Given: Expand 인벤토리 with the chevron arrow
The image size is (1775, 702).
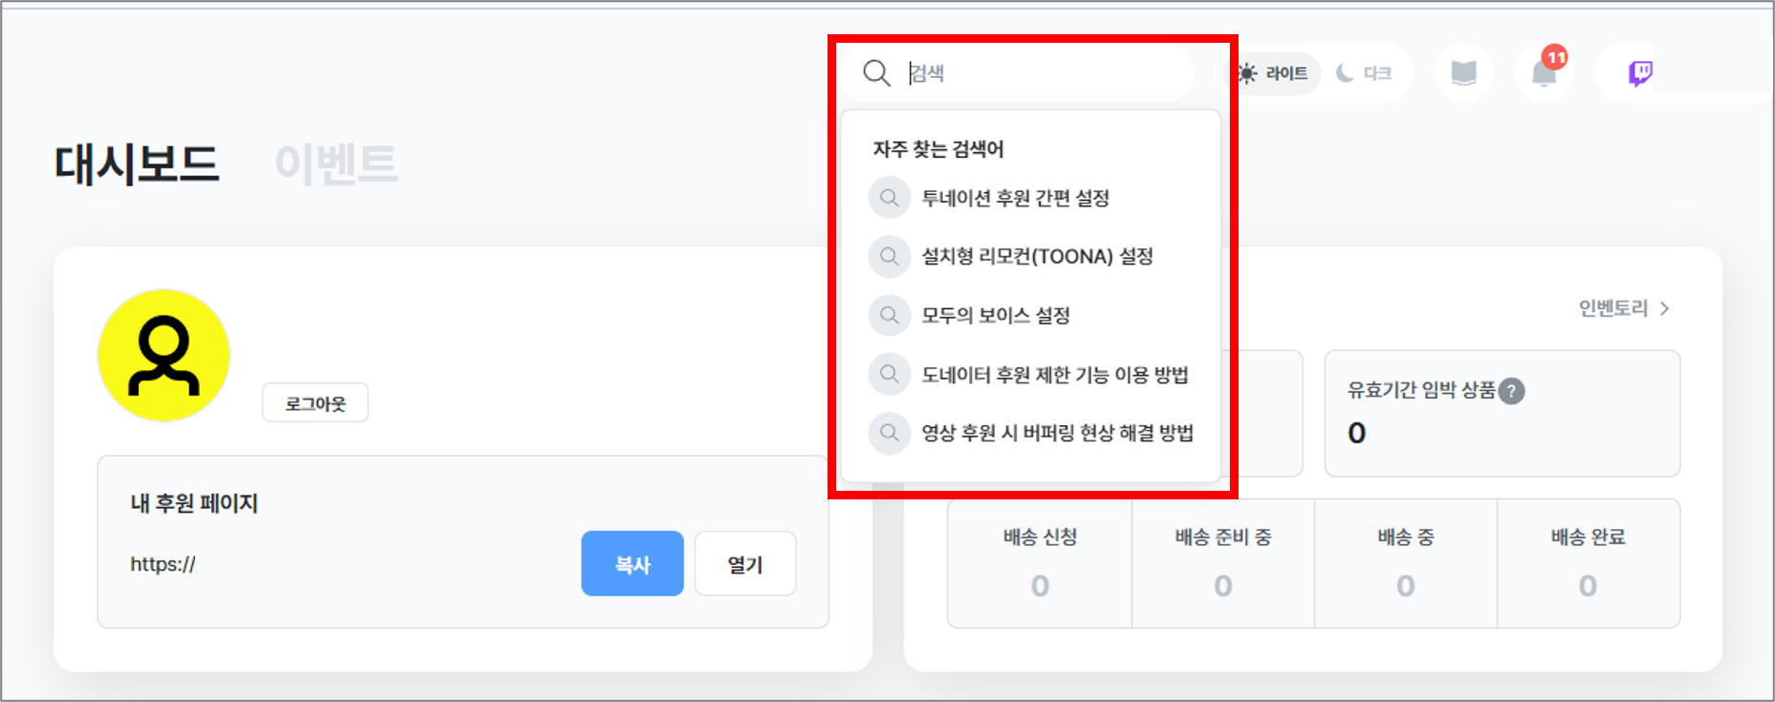Looking at the screenshot, I should 1664,308.
